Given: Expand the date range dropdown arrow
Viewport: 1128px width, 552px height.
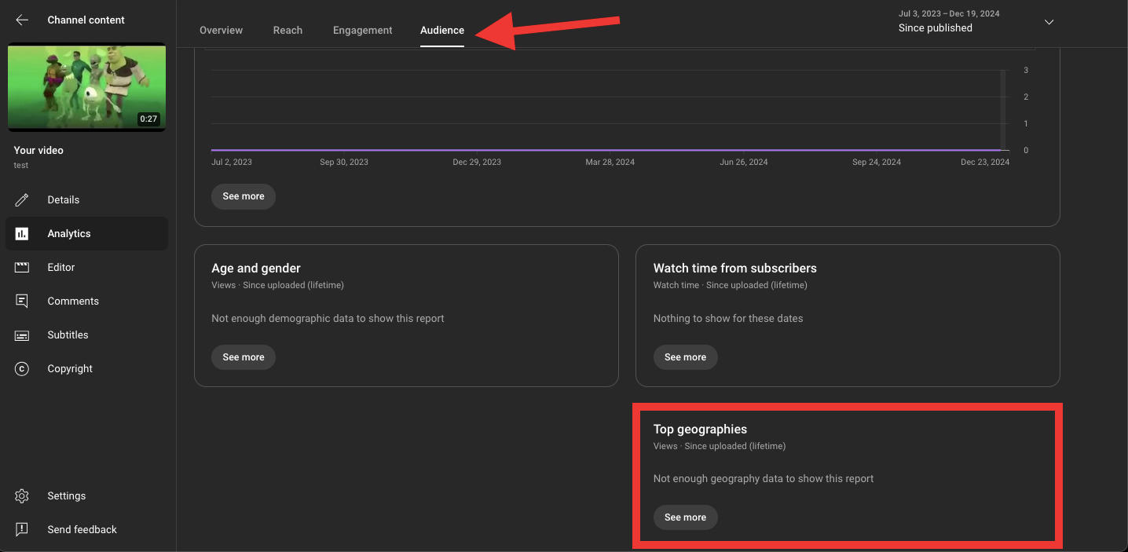Looking at the screenshot, I should pos(1049,22).
